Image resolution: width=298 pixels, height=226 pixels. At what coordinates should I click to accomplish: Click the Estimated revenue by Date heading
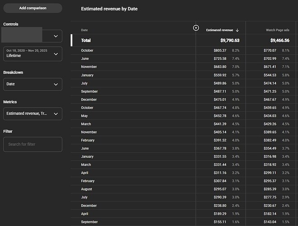point(109,9)
